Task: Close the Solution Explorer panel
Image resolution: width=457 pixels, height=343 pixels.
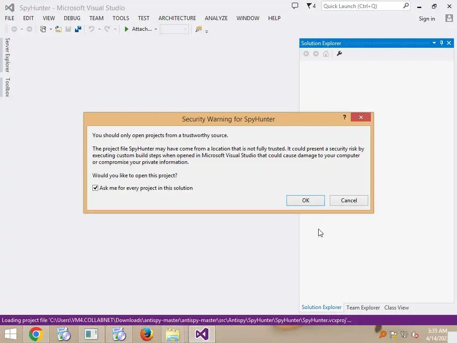Action: (449, 43)
